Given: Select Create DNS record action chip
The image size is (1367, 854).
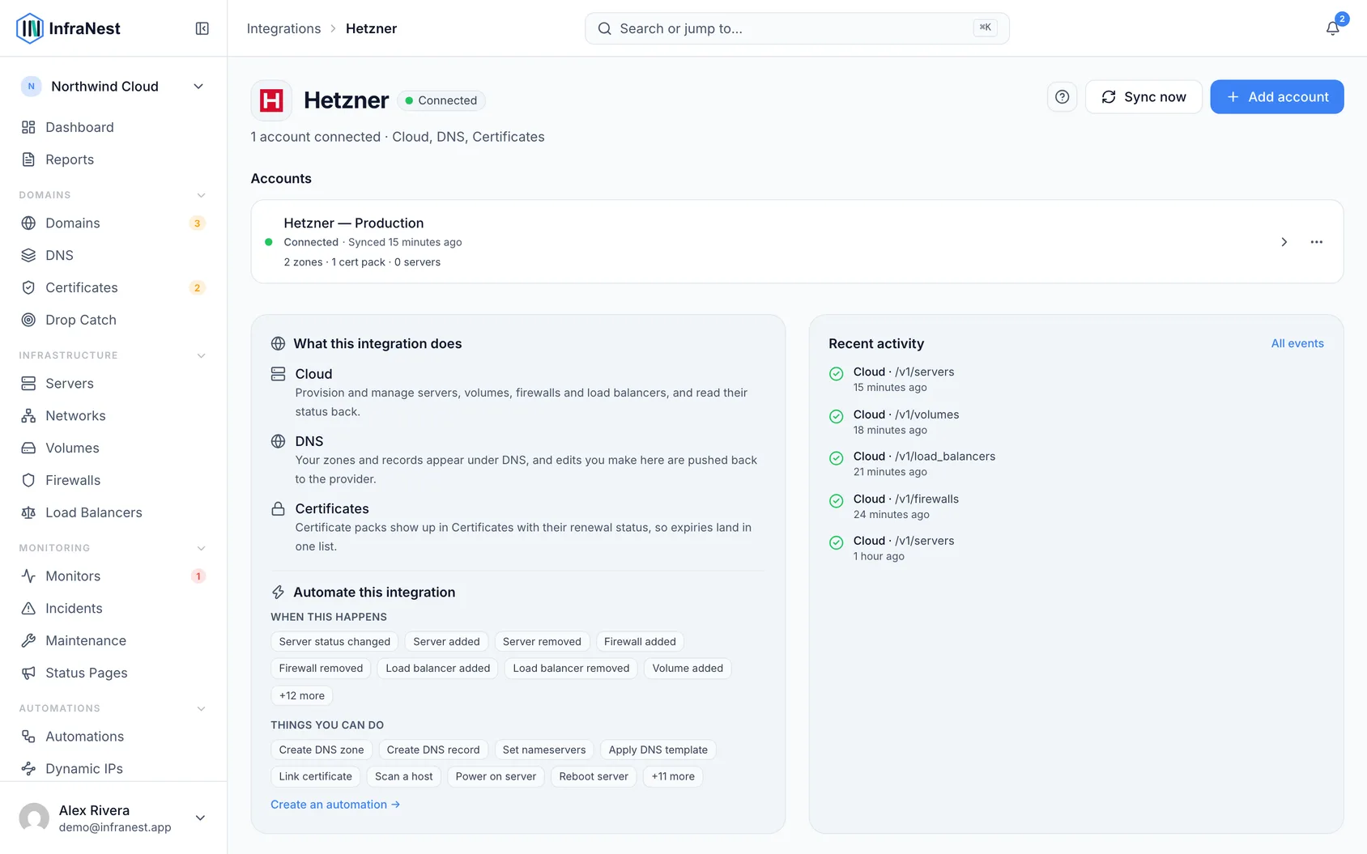Looking at the screenshot, I should tap(433, 750).
